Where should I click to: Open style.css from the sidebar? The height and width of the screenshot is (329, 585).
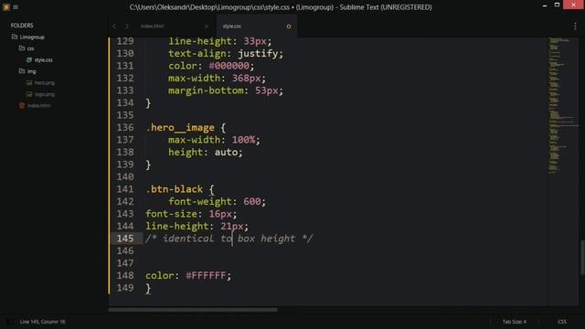click(x=44, y=60)
